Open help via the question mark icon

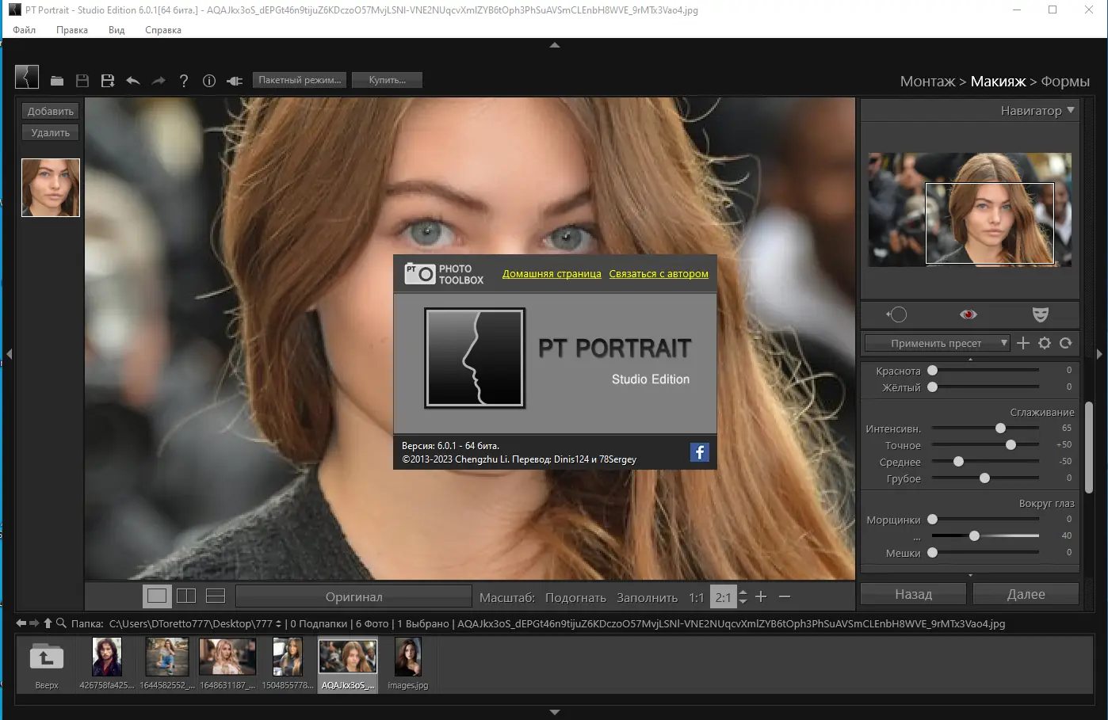(184, 81)
